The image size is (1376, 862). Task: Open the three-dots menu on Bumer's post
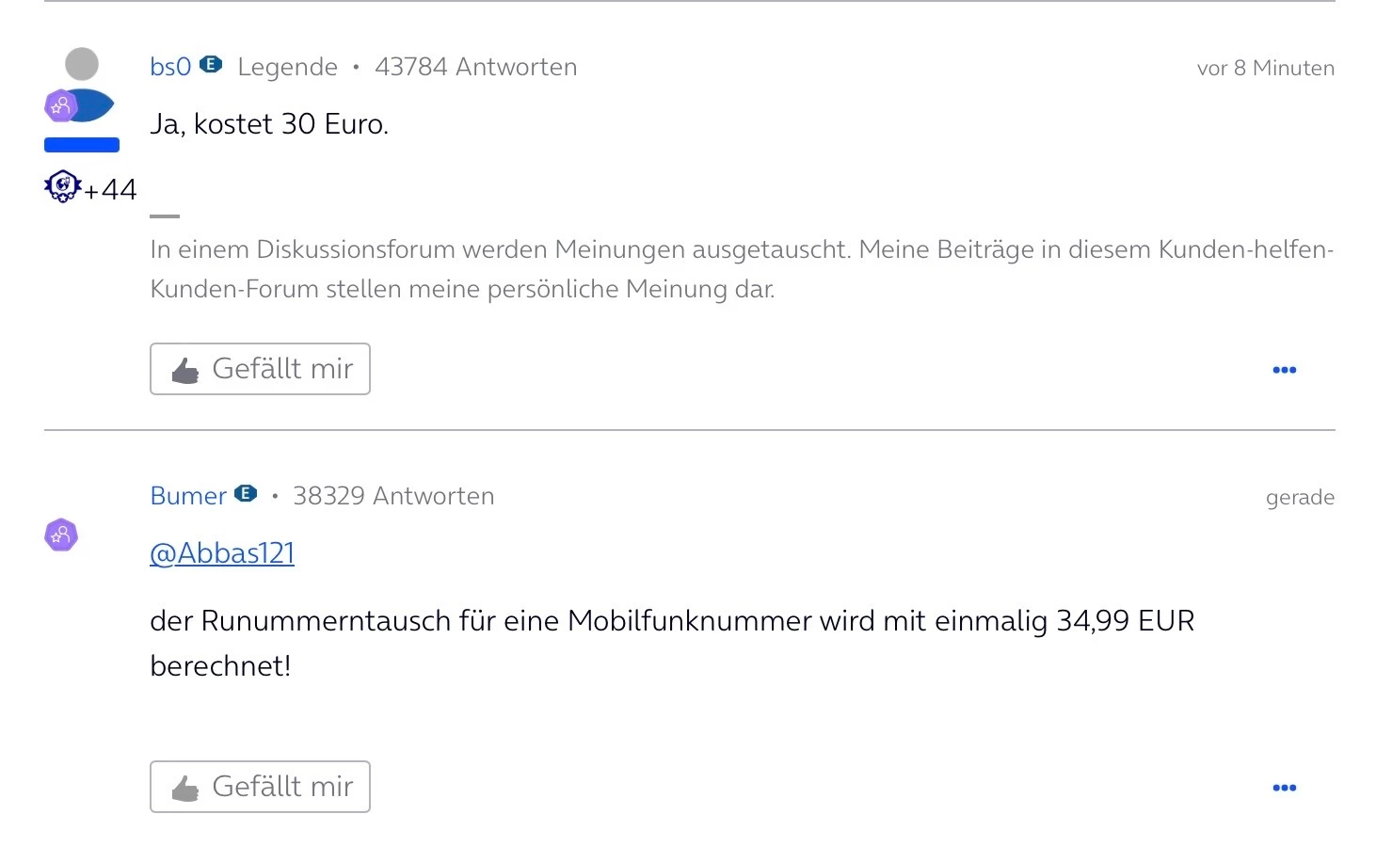click(x=1284, y=788)
